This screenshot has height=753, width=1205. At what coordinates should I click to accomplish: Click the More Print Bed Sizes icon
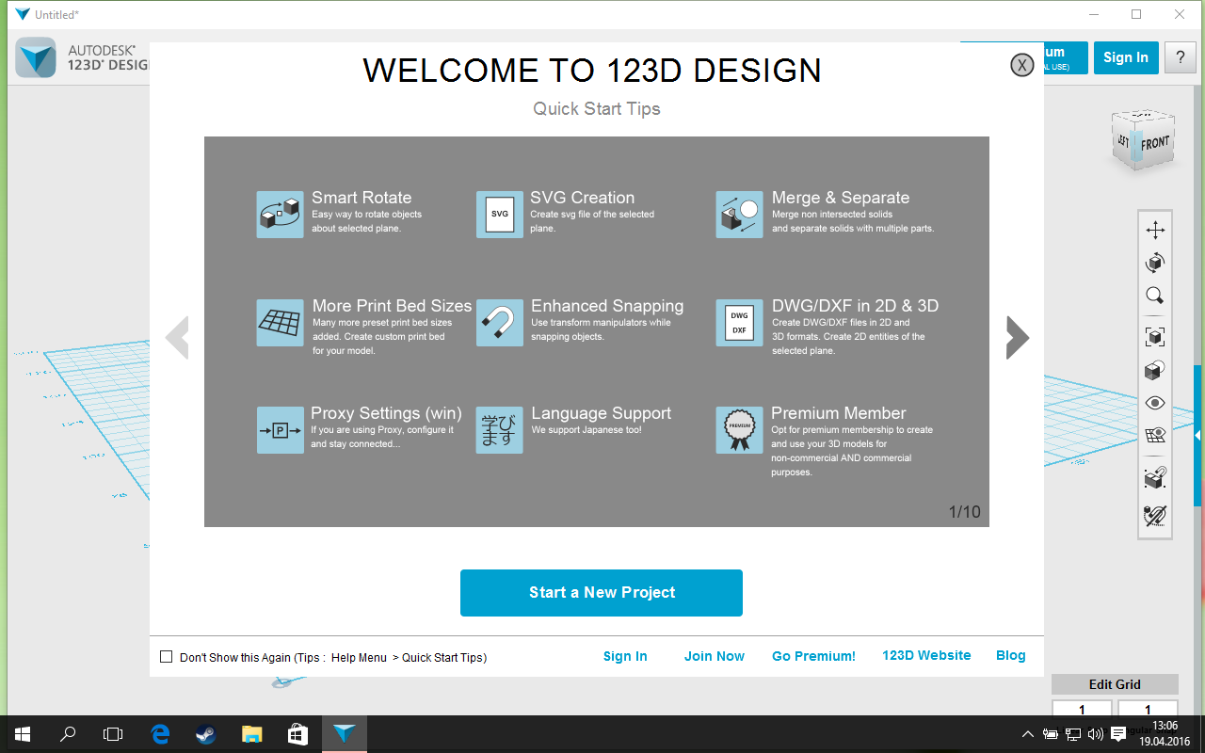tap(280, 323)
